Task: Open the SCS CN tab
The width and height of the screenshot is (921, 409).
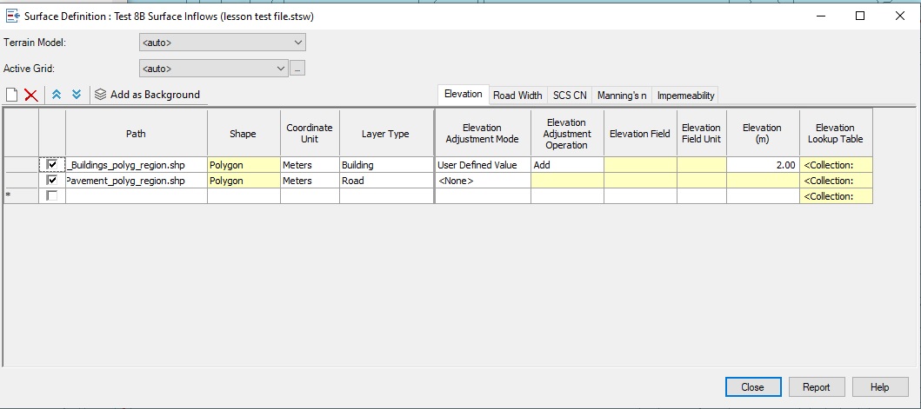Action: 570,96
